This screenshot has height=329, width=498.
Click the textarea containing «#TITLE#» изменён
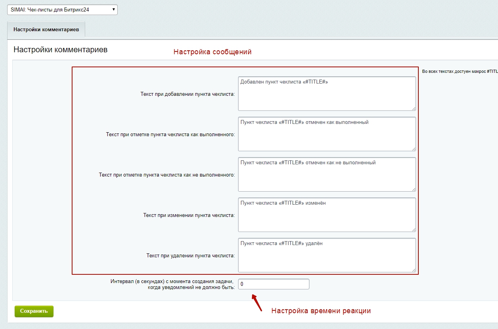(326, 215)
